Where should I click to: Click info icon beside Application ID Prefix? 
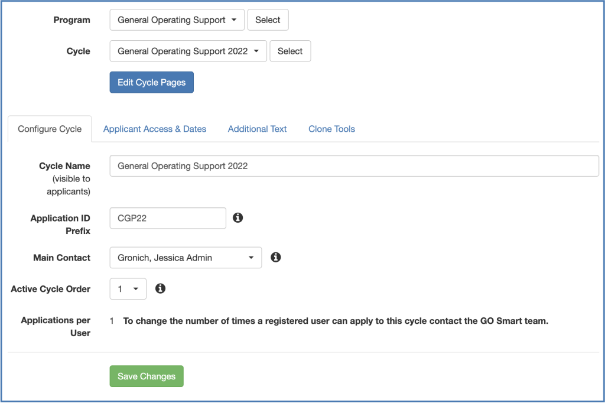(238, 218)
